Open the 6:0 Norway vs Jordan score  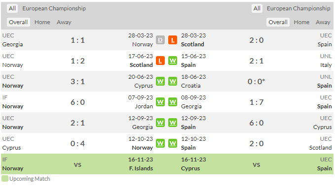pyautogui.click(x=78, y=102)
